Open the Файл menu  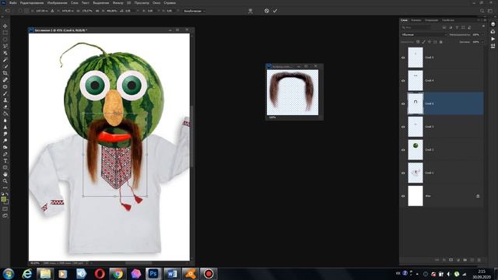tap(13, 3)
